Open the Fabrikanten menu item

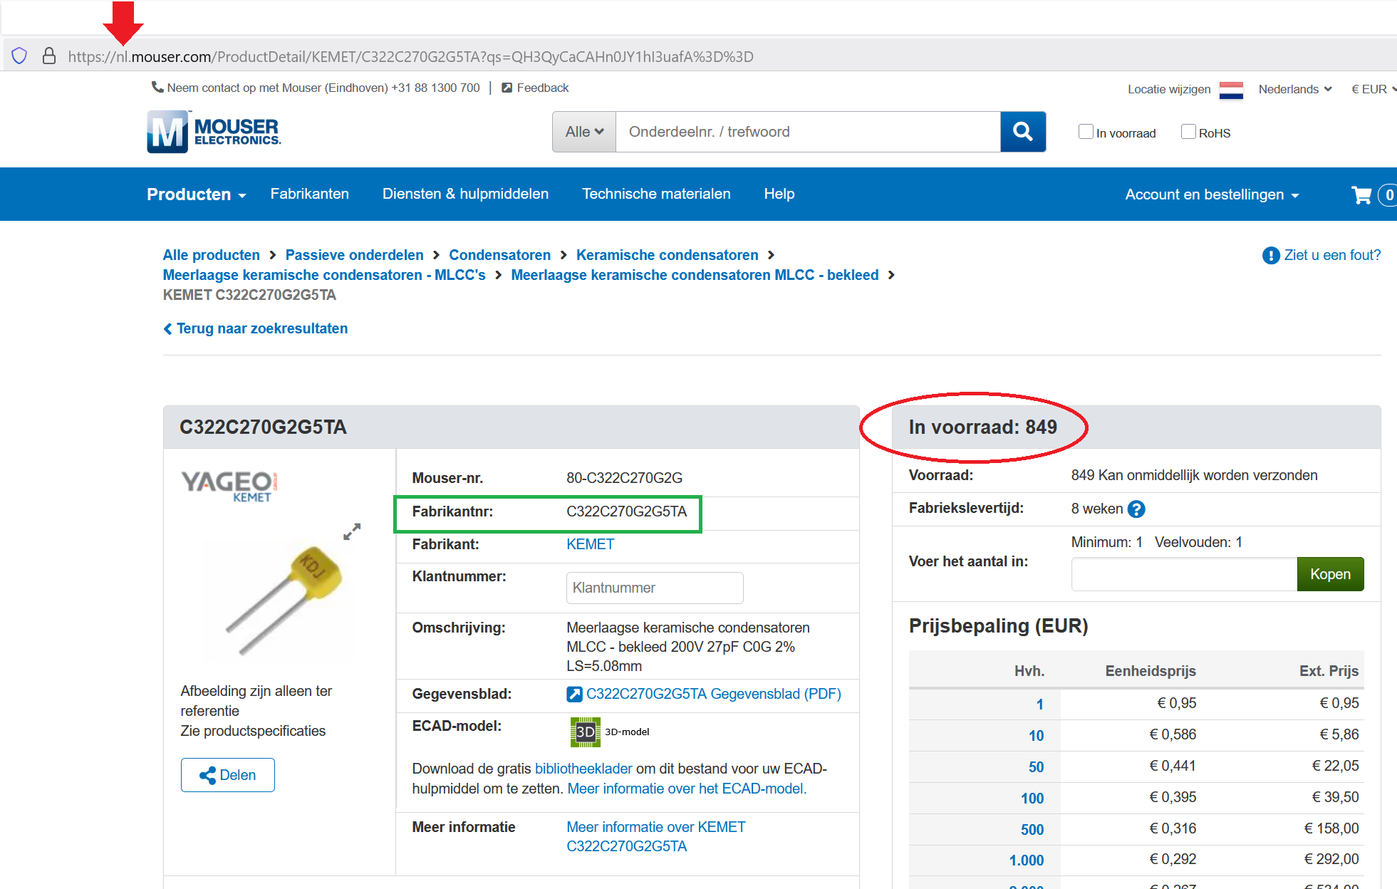[309, 194]
